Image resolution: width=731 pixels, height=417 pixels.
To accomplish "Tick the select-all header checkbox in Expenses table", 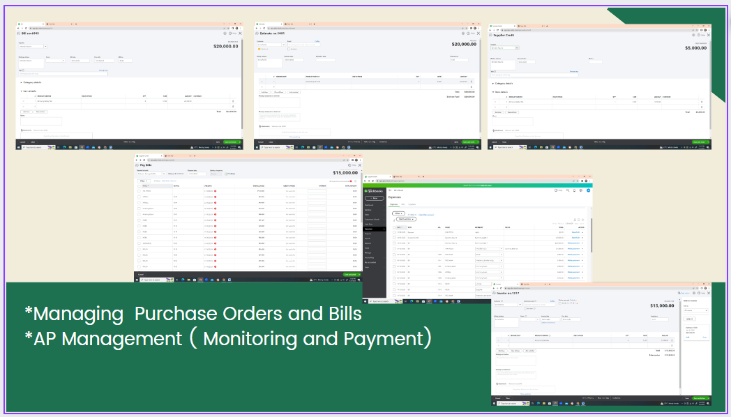I will [x=394, y=227].
